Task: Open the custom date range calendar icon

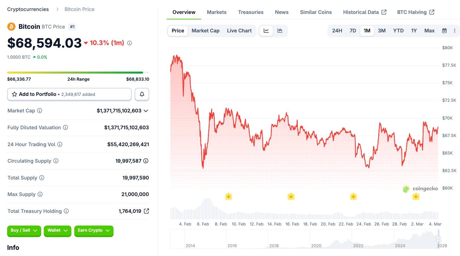Action: click(444, 30)
